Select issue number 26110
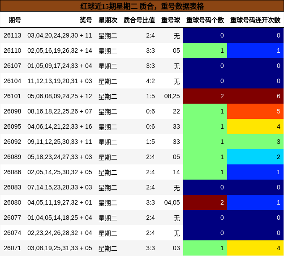 [x=12, y=50]
